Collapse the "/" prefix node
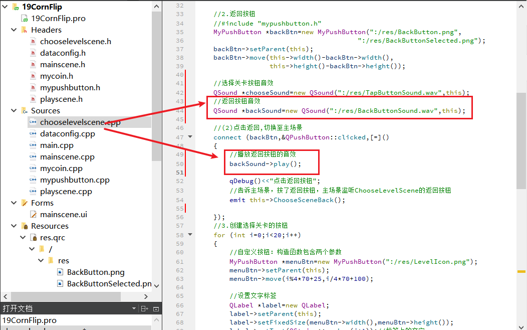 [32, 249]
